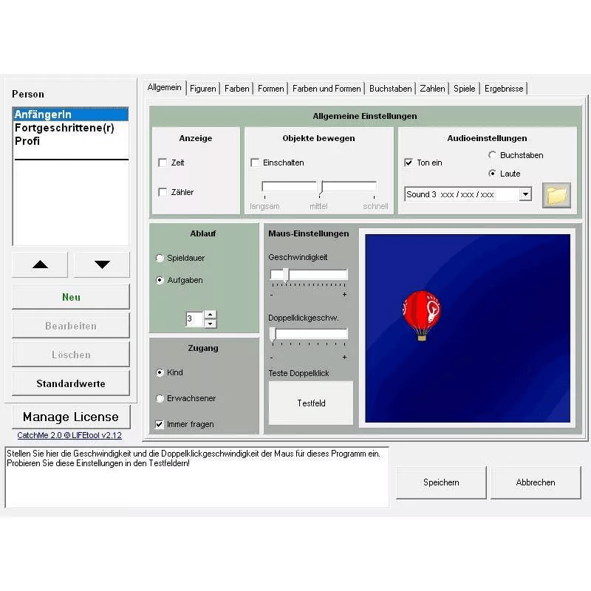Disable the Ton ein option
The height and width of the screenshot is (591, 591).
[409, 164]
